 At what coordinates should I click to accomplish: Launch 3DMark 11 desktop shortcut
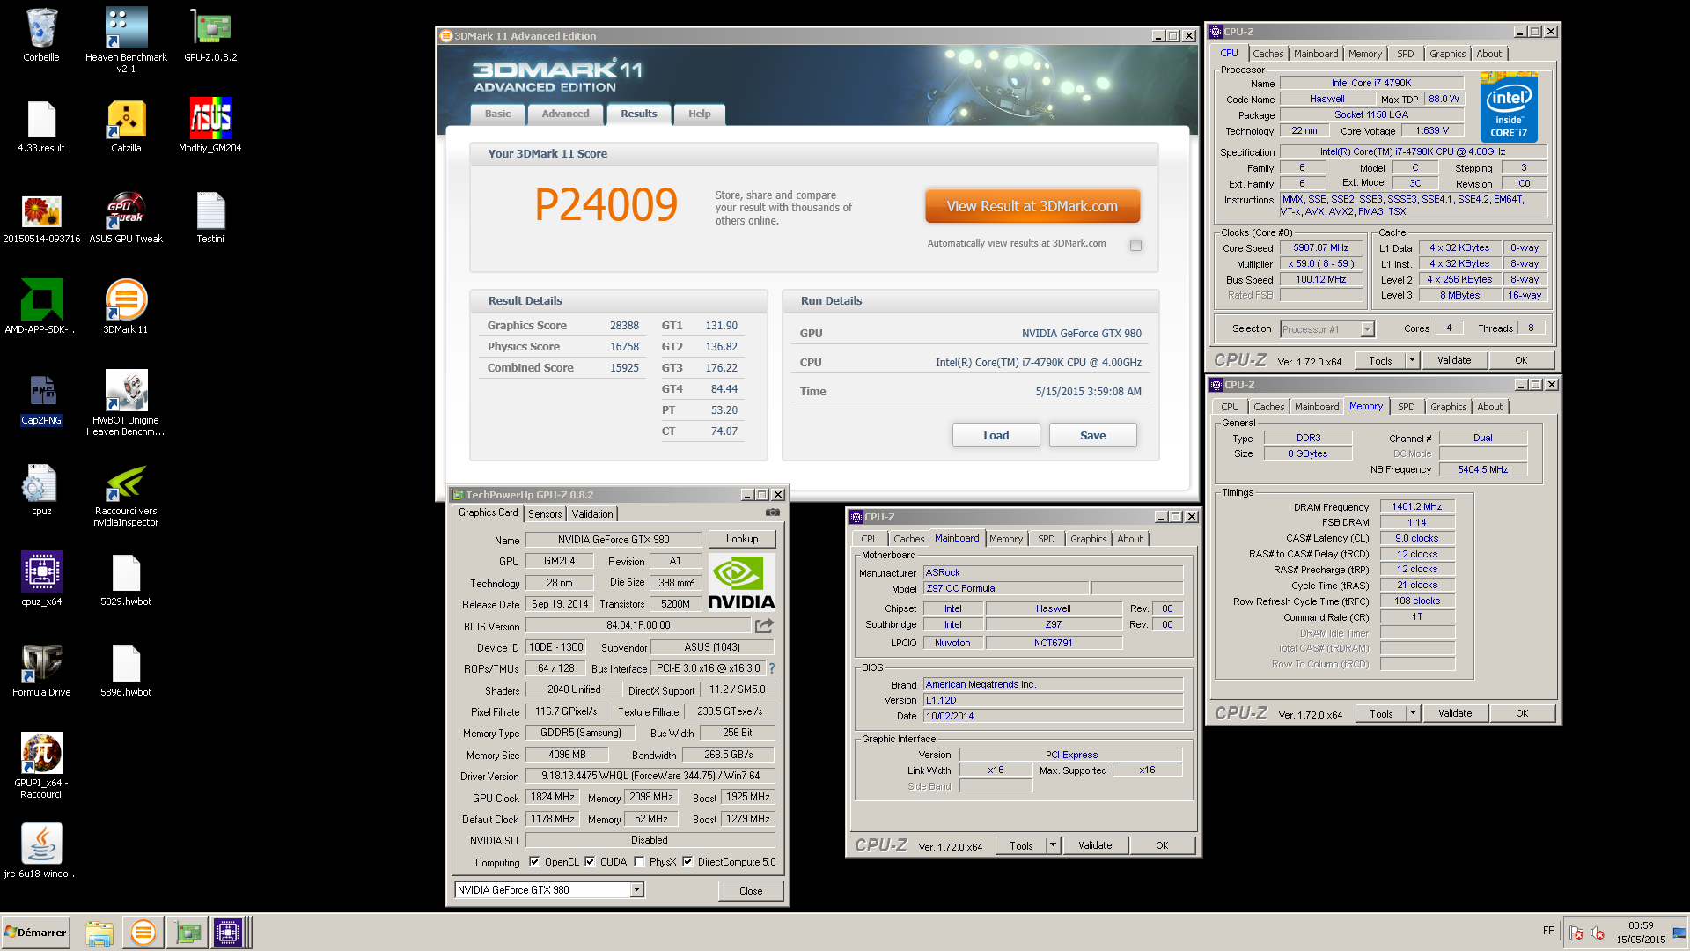[126, 307]
